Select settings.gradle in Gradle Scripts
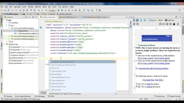This screenshot has width=184, height=103. pos(21,60)
